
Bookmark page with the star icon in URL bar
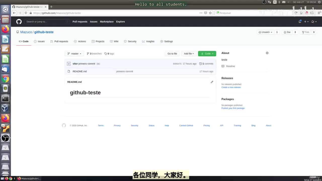click(210, 13)
